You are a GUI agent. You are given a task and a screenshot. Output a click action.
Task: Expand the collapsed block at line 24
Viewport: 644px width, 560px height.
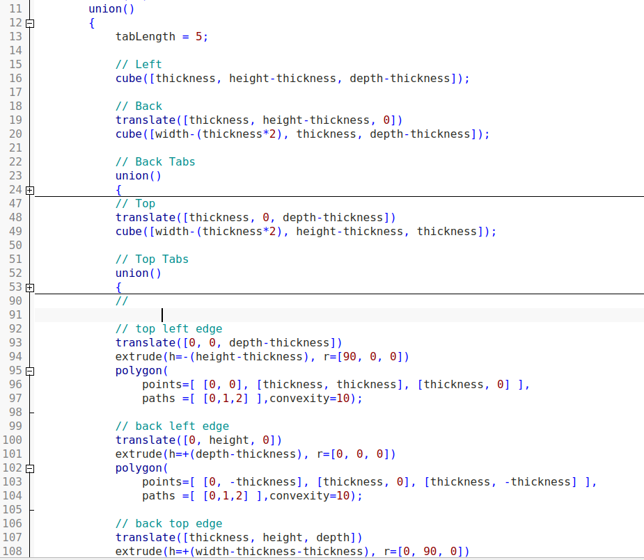click(x=29, y=190)
